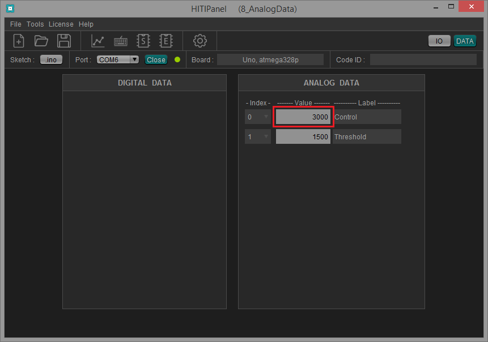Open the License menu
The image size is (488, 342).
[x=61, y=24]
